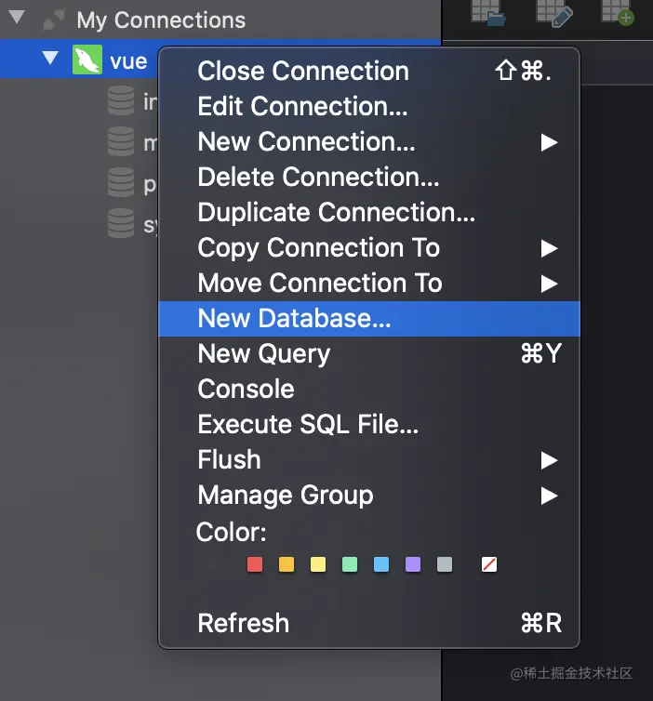Click the new table plus icon
Image resolution: width=653 pixels, height=701 pixels.
[x=617, y=11]
